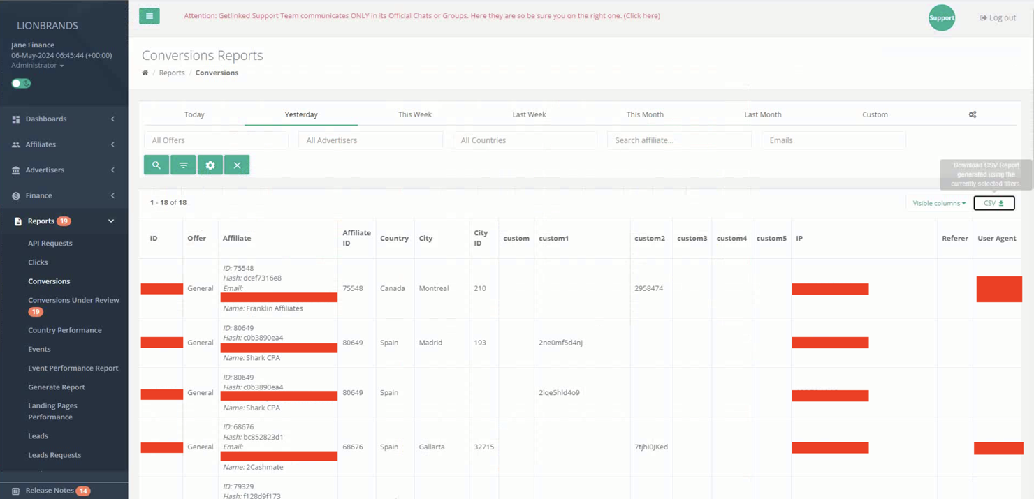Click the Log out link
This screenshot has height=499, width=1034.
[x=998, y=18]
